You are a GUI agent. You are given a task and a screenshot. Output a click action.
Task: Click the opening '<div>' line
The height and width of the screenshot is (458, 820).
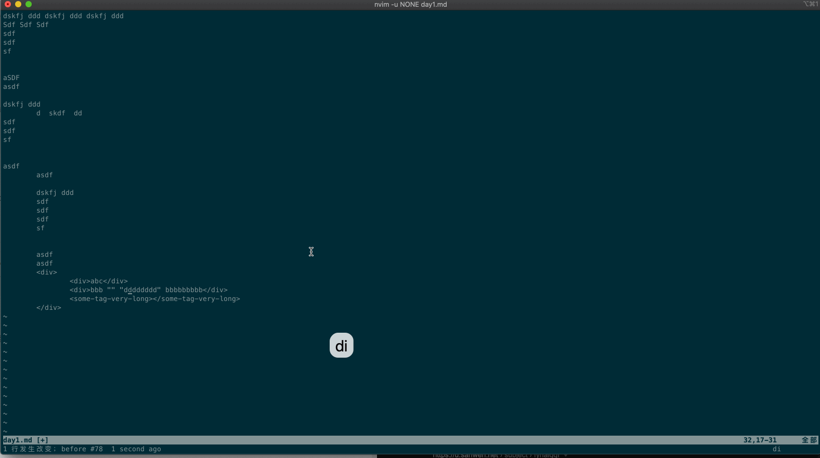tap(47, 272)
